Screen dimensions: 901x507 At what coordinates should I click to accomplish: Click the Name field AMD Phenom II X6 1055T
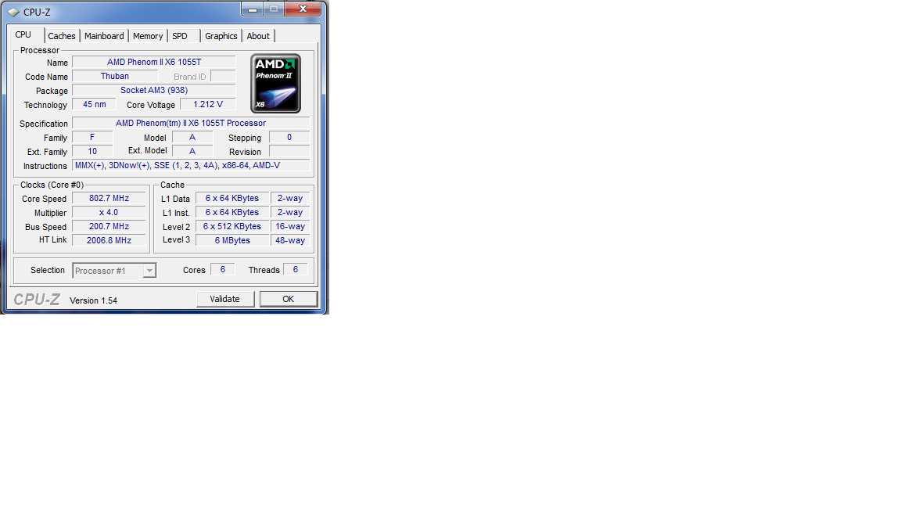pos(154,62)
